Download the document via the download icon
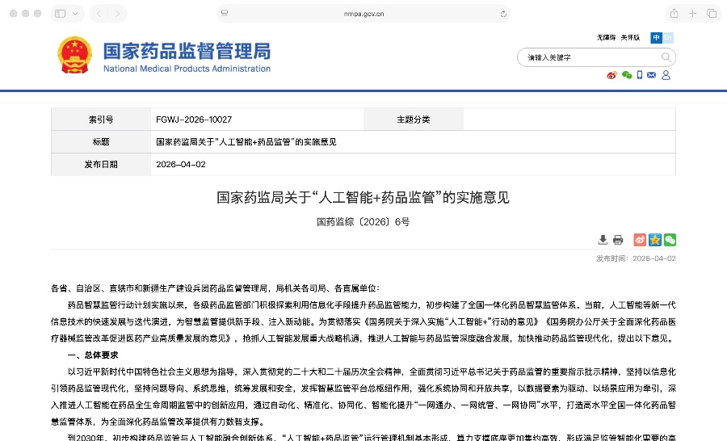The height and width of the screenshot is (441, 727). [x=603, y=240]
